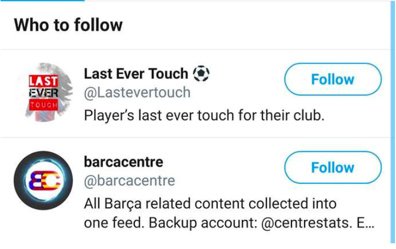Select the @Lastevertouch handle
The image size is (396, 249).
click(x=137, y=92)
